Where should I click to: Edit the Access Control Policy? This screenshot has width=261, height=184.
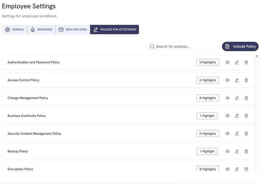(x=237, y=80)
